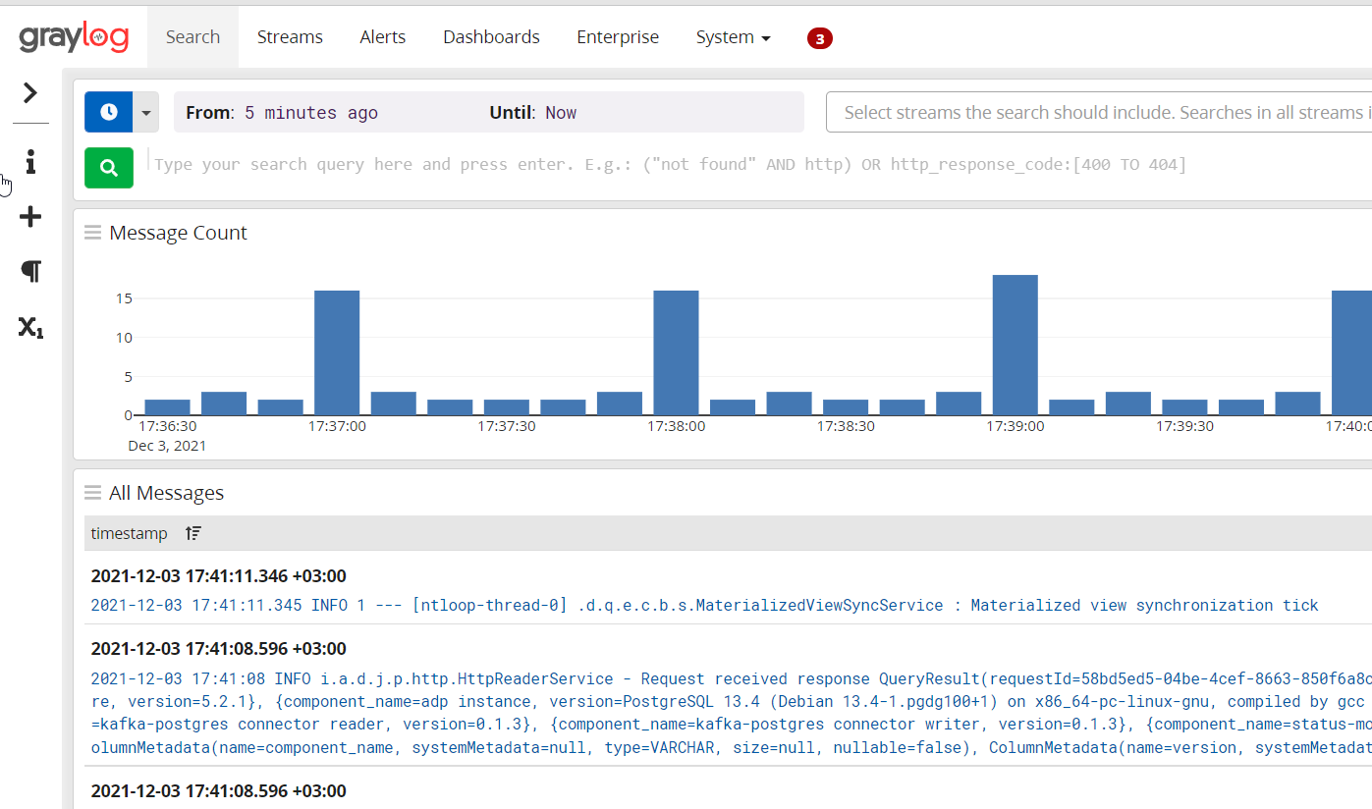Open the Enterprise page

point(618,36)
